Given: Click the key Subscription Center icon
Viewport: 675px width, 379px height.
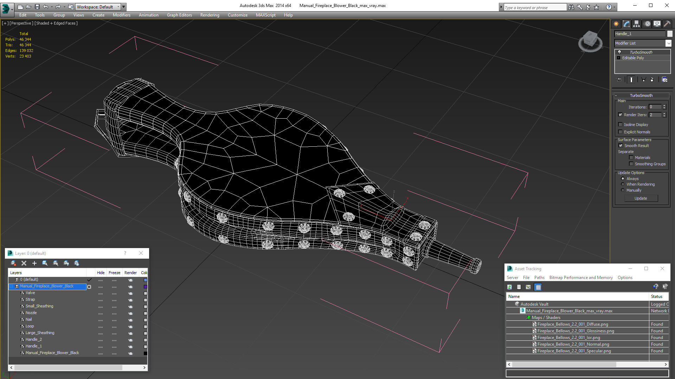Looking at the screenshot, I should 580,7.
